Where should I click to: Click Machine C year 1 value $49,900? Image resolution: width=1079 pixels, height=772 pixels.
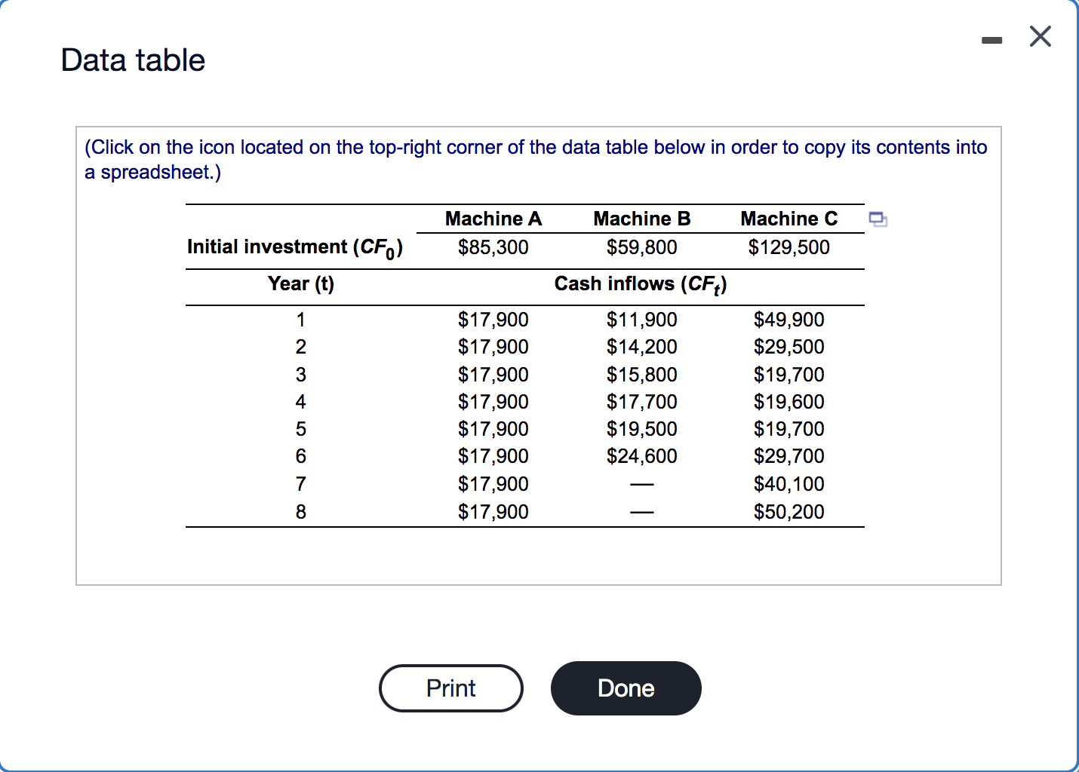coord(789,320)
